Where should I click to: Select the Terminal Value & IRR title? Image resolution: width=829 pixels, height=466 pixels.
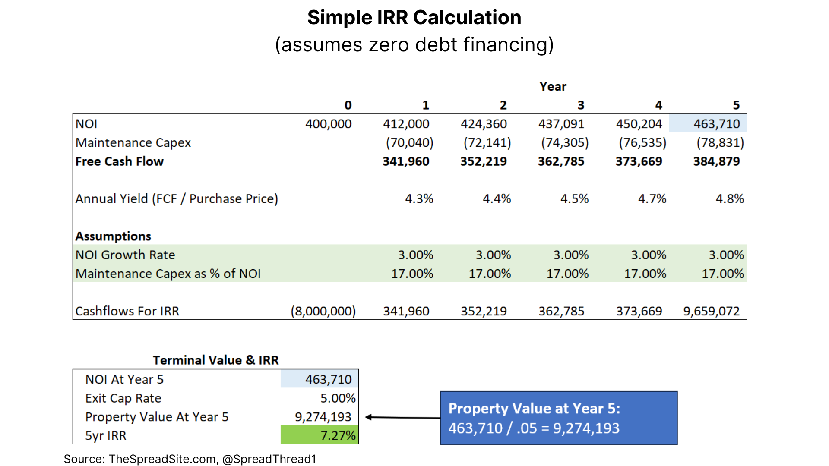click(215, 360)
